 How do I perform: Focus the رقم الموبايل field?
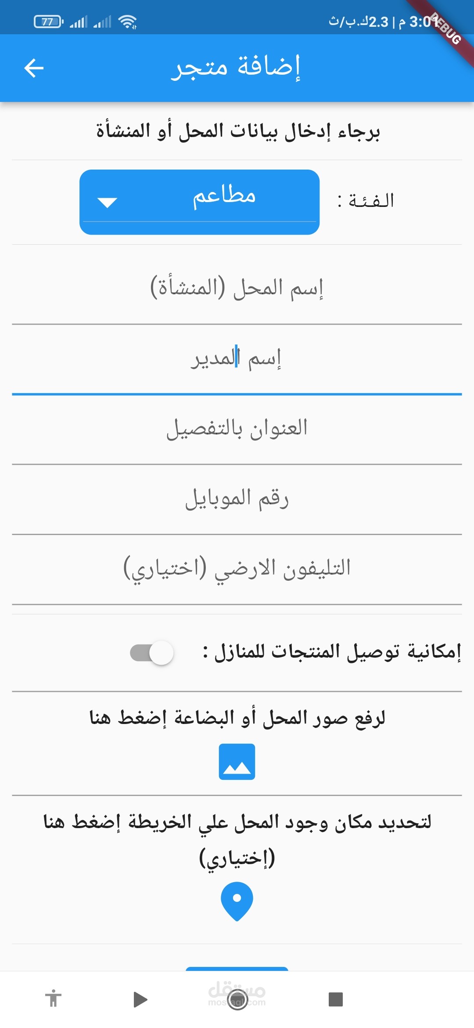pyautogui.click(x=237, y=500)
